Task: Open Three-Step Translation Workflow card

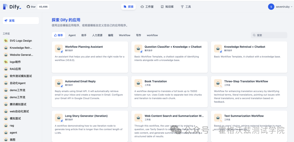Action: tap(249, 92)
